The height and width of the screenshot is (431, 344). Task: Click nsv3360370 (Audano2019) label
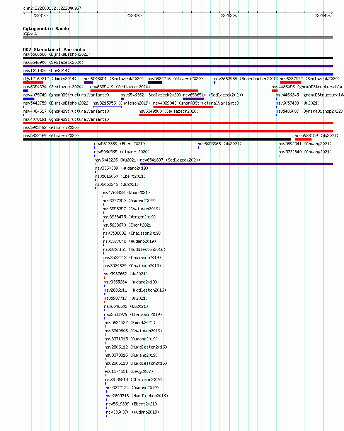(x=133, y=412)
